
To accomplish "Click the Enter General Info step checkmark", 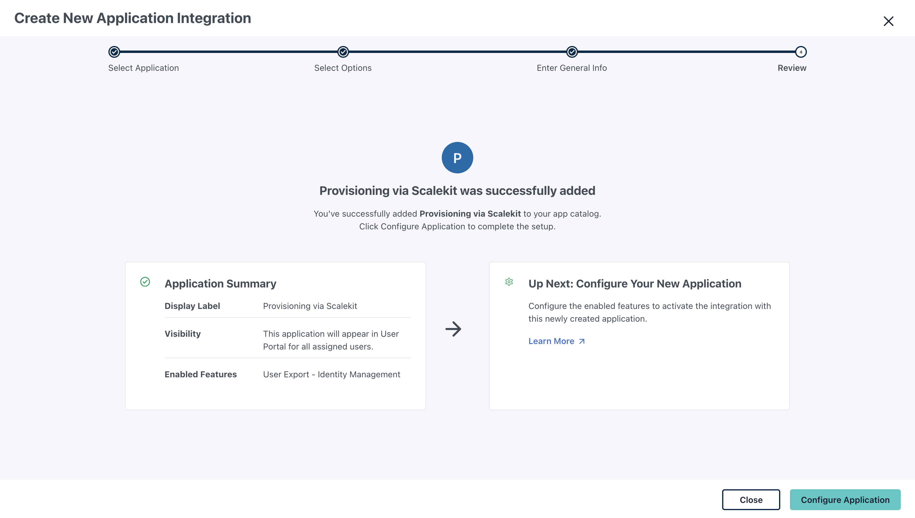I will (572, 52).
